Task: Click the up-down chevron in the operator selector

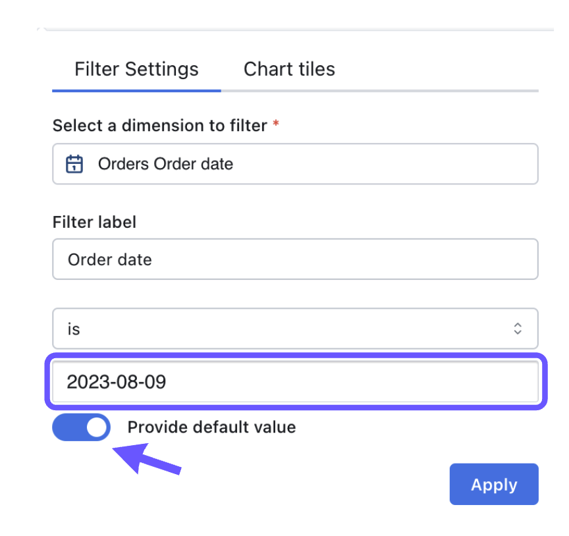Action: (x=518, y=329)
